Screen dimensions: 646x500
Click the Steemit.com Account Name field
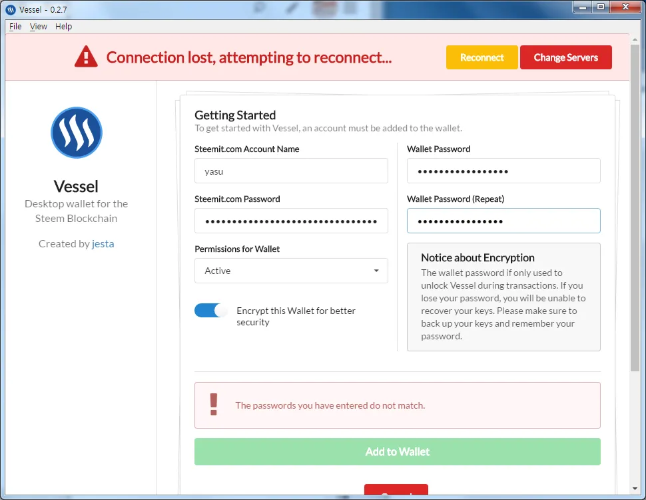pyautogui.click(x=291, y=171)
